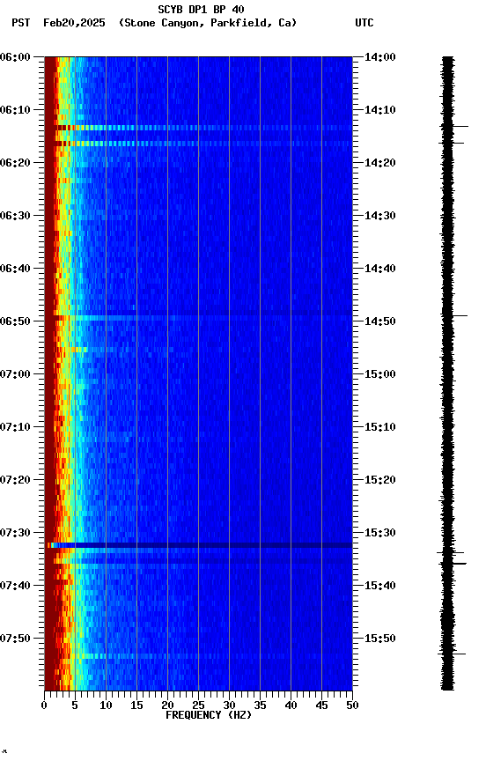Click the 14:30 UTC time label

tap(380, 216)
